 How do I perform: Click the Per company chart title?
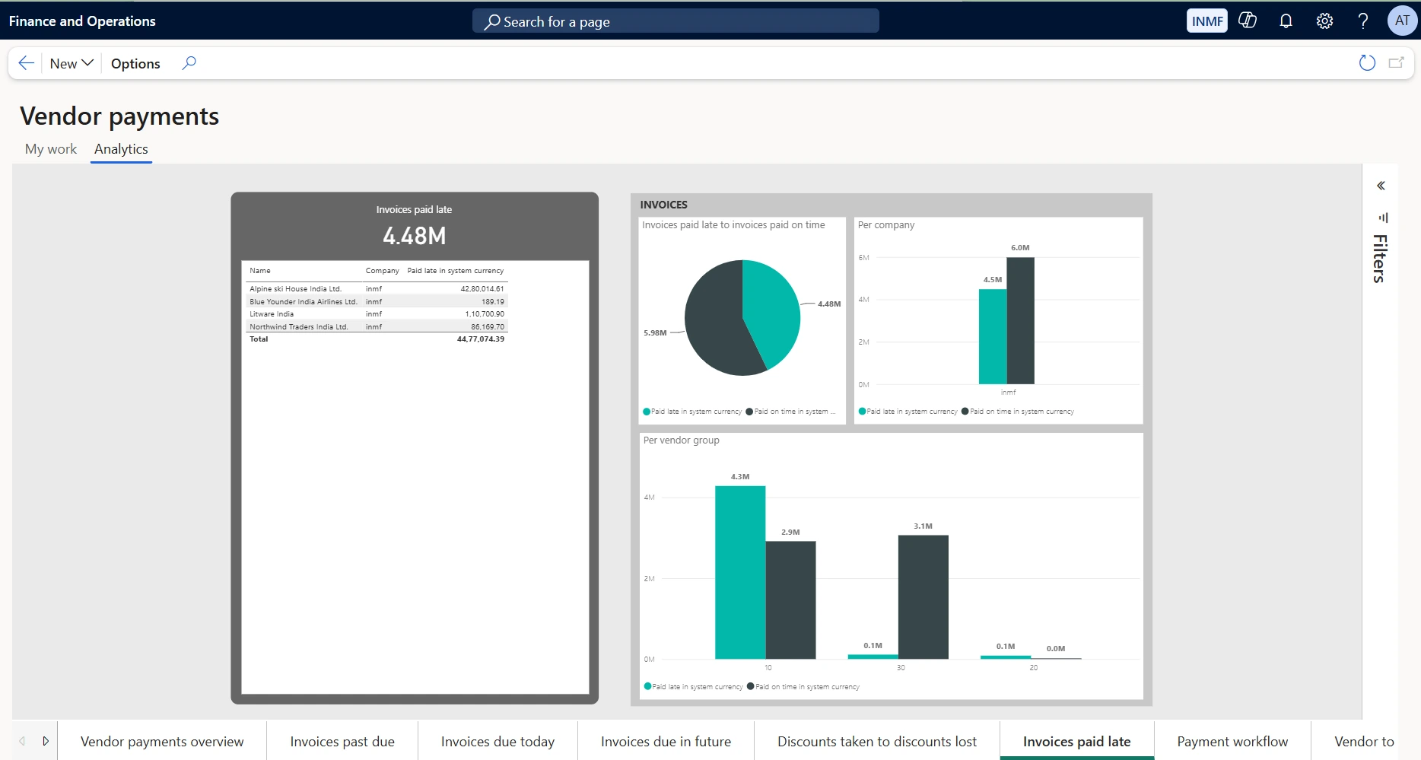tap(886, 225)
